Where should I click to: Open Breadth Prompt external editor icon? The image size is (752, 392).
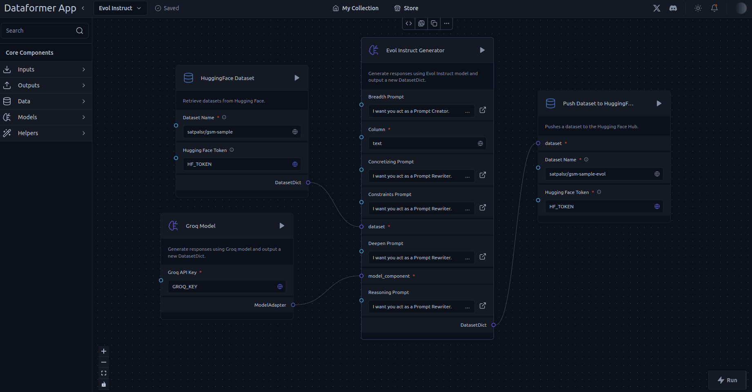[x=483, y=110]
